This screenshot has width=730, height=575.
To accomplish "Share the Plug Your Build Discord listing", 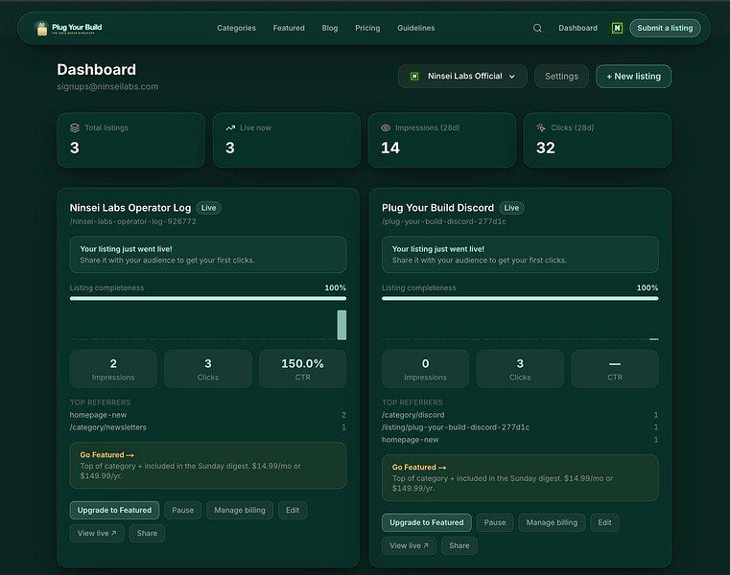I will pos(459,545).
